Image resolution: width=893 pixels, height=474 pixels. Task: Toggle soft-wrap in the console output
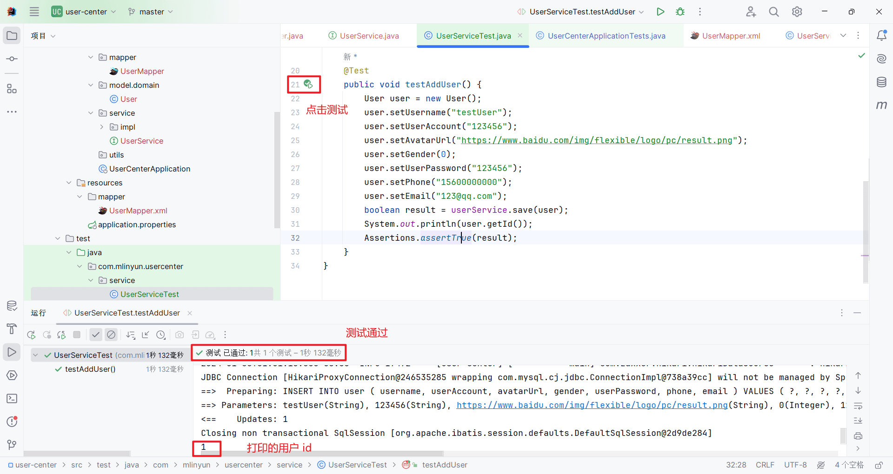tap(858, 406)
